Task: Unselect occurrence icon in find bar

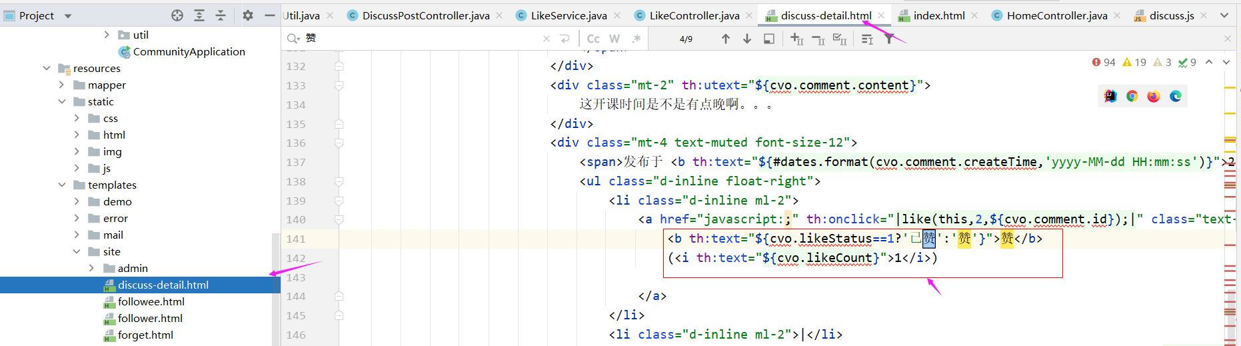Action: click(x=818, y=40)
